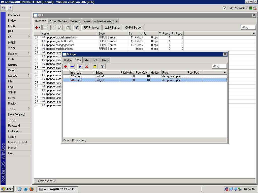Click the filter funnel icon in Bridge window
Viewport: 258px width, 193px height.
103,67
